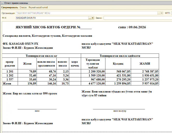Select the cell with 52,40

coord(27,75)
